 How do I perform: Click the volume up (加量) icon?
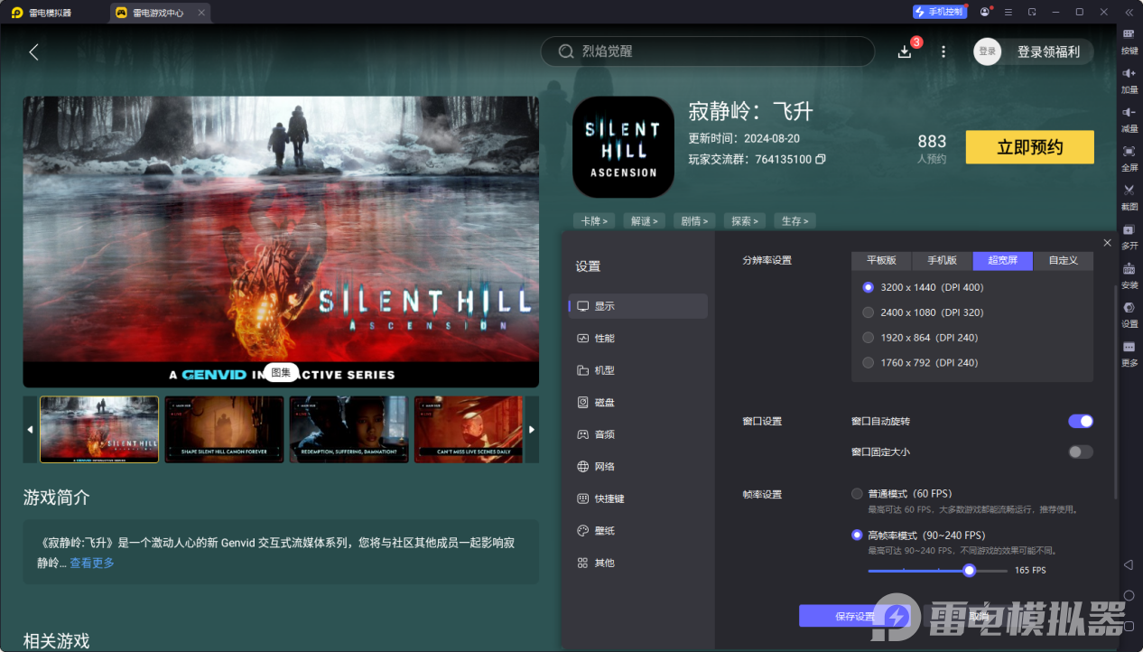click(x=1129, y=74)
